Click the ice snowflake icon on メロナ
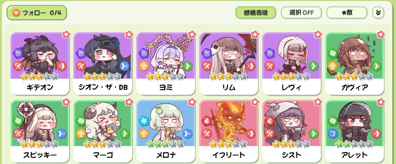This screenshot has width=396, height=164. [x=143, y=121]
